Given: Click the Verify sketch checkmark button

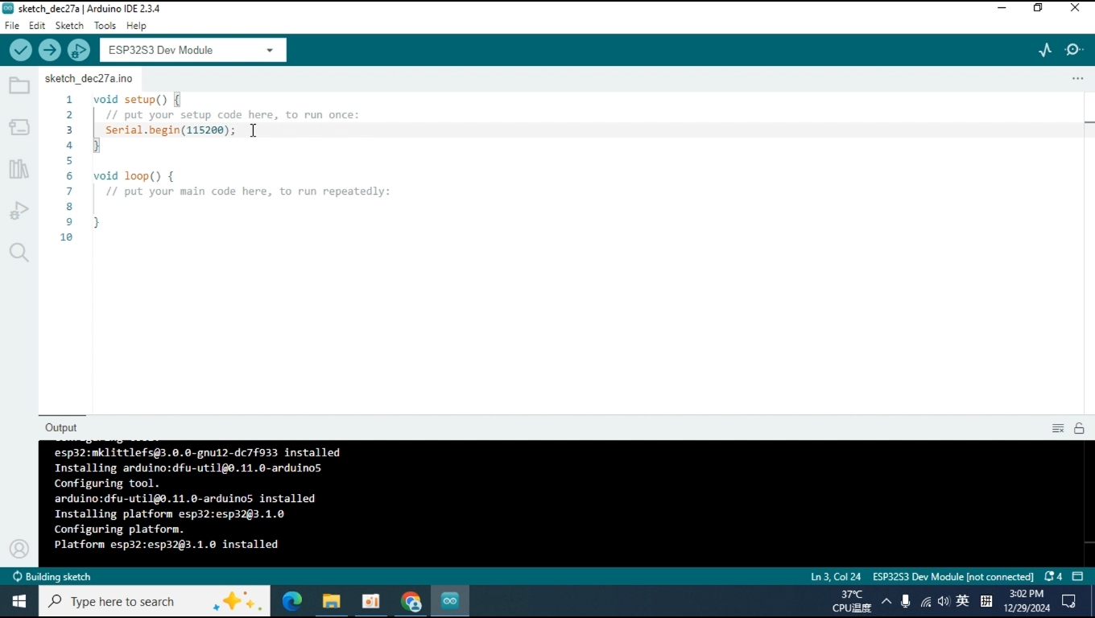Looking at the screenshot, I should (21, 50).
